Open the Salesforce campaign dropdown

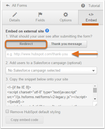(51, 71)
